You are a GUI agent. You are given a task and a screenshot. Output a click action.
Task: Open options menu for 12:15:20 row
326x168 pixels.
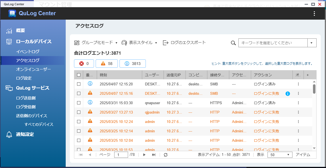click(x=298, y=84)
